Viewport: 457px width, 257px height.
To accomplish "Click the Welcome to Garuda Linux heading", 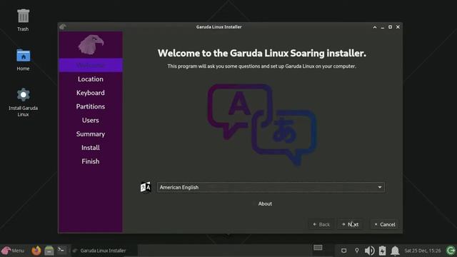I will 262,53.
